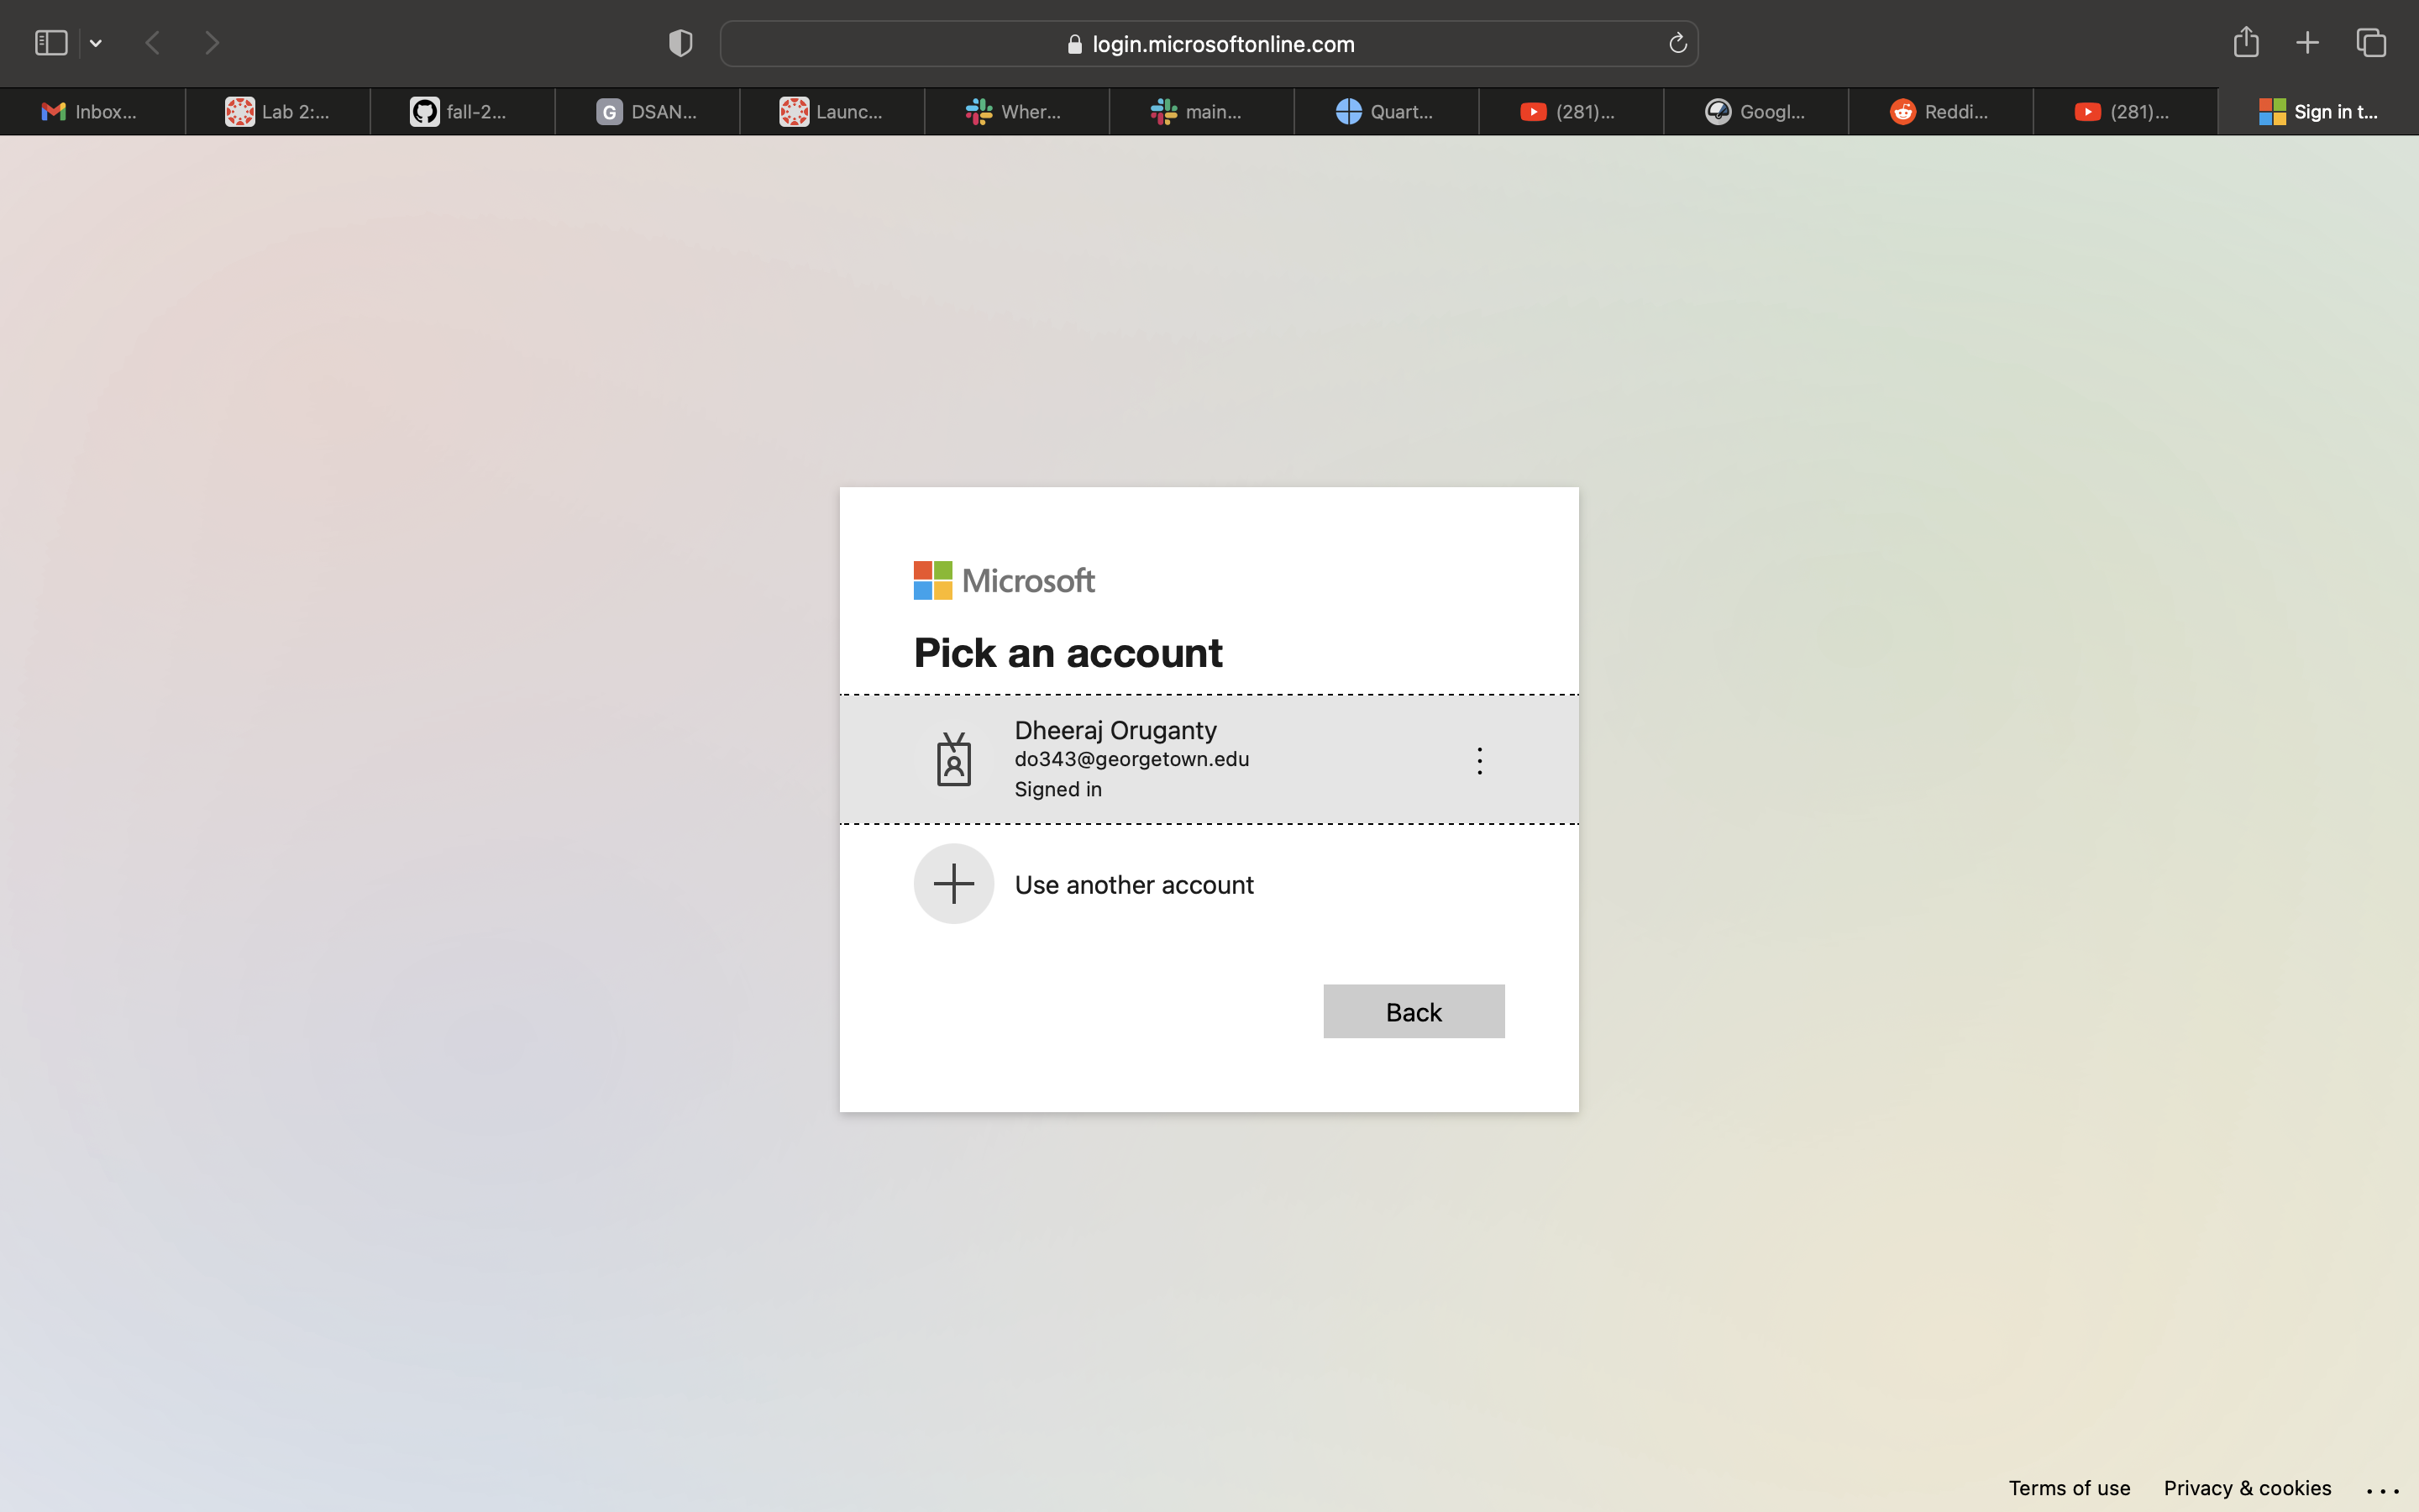2419x1512 pixels.
Task: Switch to the first YouTube (281) tab
Action: (x=1572, y=112)
